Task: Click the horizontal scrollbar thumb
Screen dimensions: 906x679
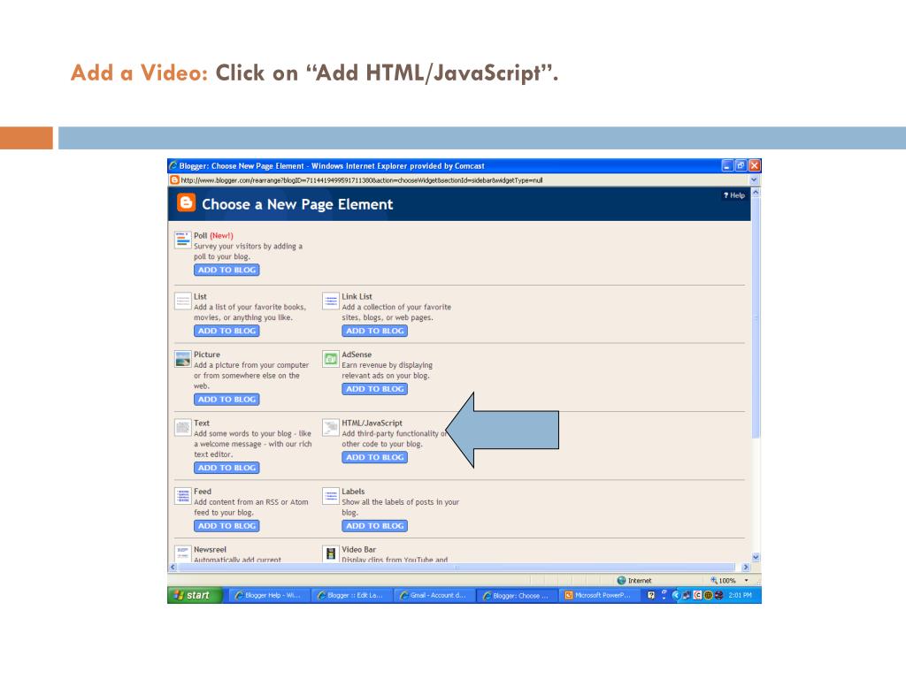Action: (x=457, y=568)
